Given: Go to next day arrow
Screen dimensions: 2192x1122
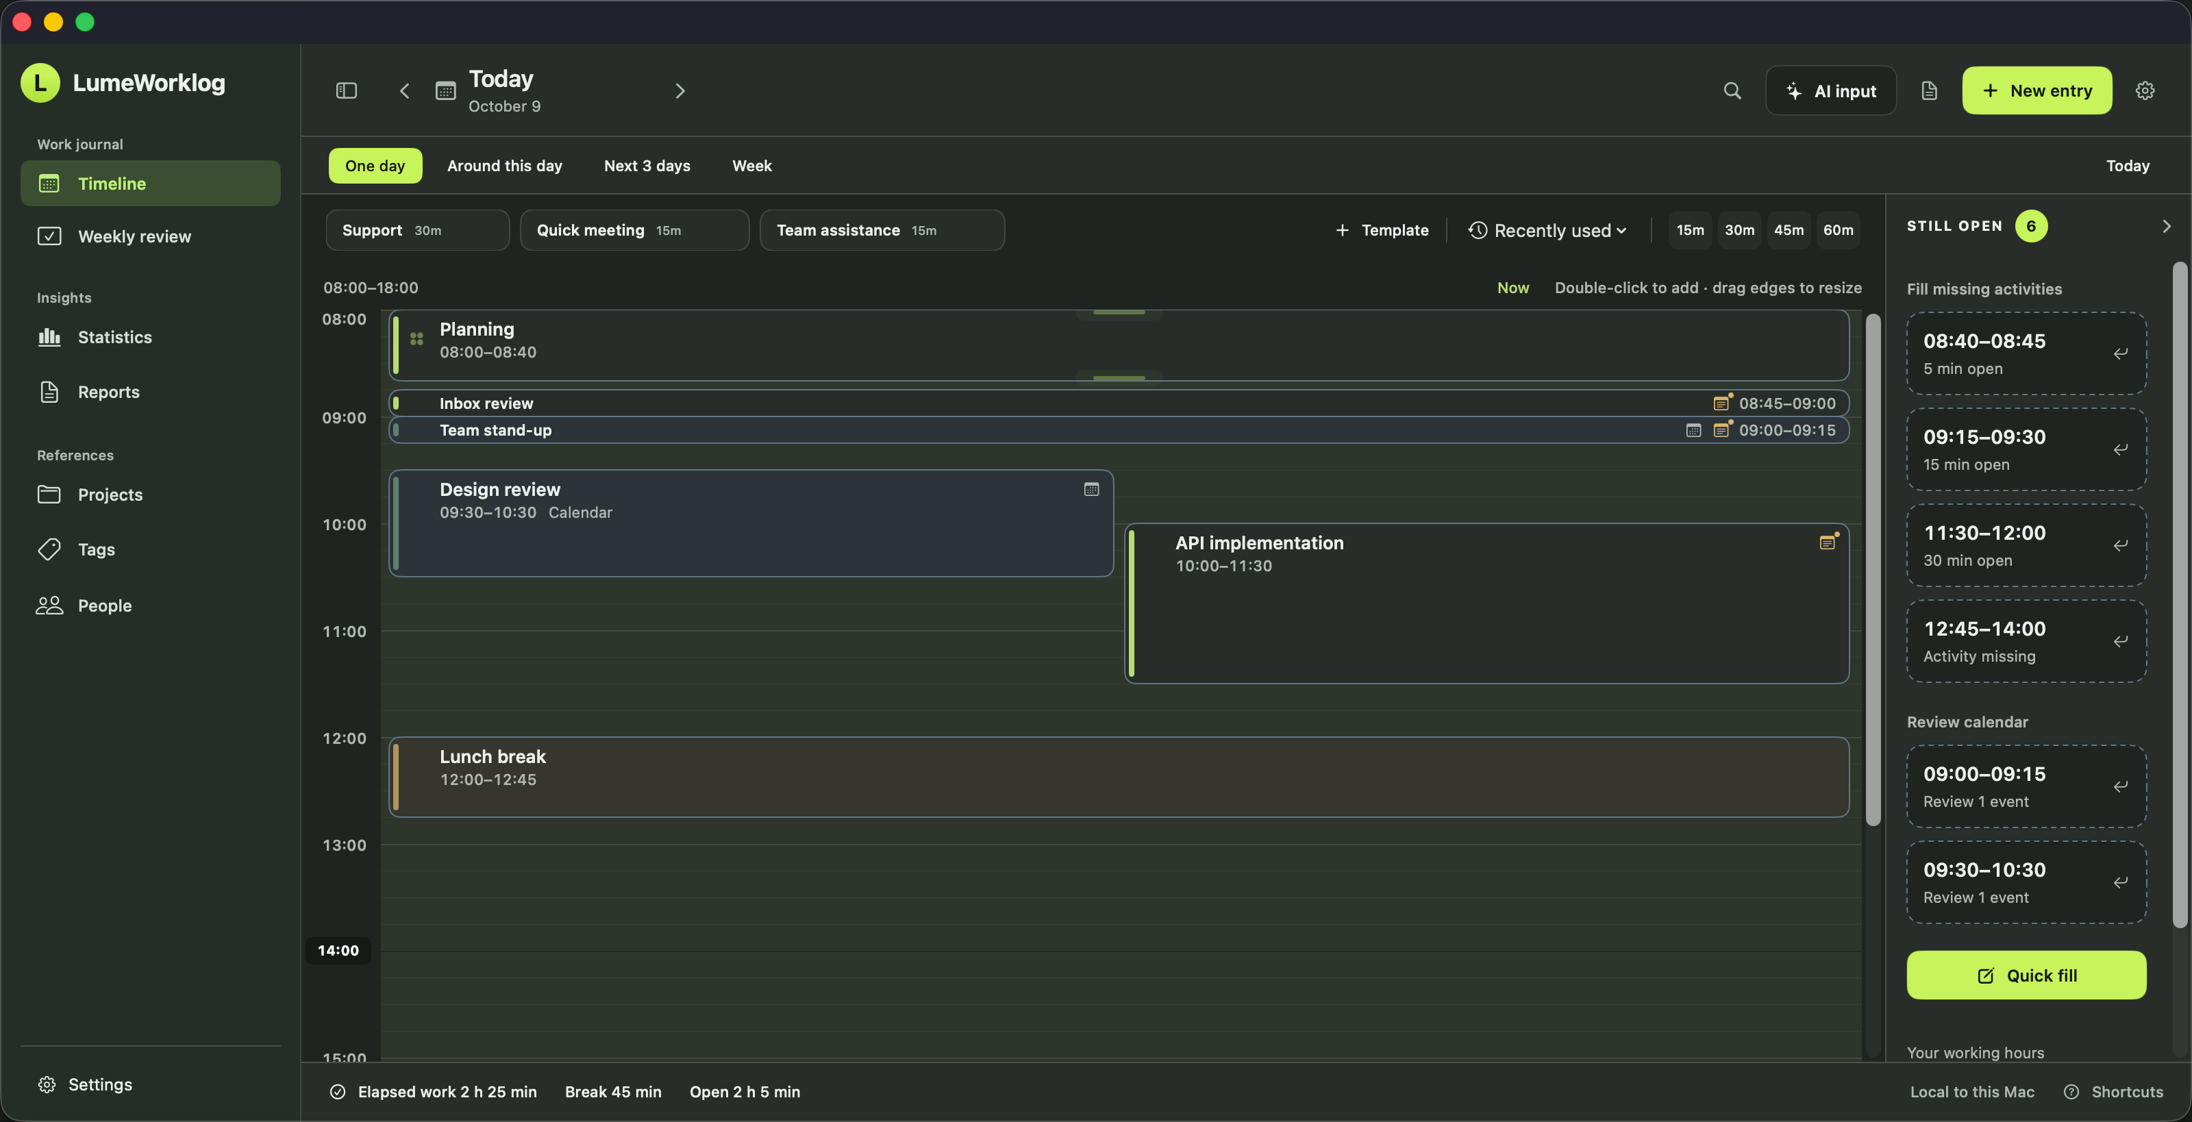Looking at the screenshot, I should (680, 90).
